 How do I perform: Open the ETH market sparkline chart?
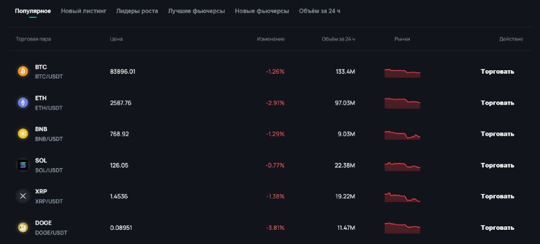coord(402,103)
